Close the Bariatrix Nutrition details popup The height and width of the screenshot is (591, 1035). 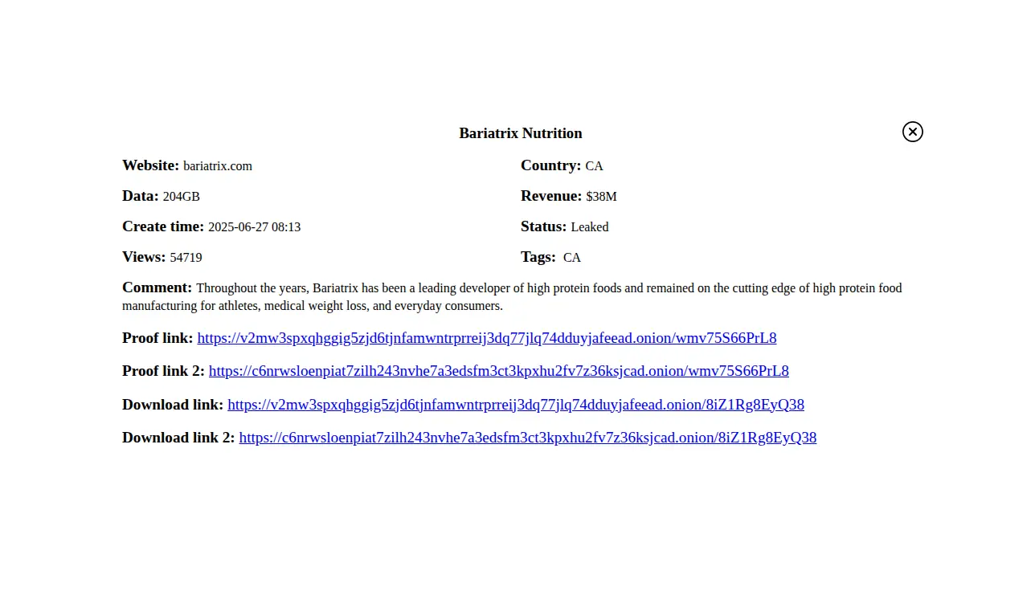click(x=912, y=132)
